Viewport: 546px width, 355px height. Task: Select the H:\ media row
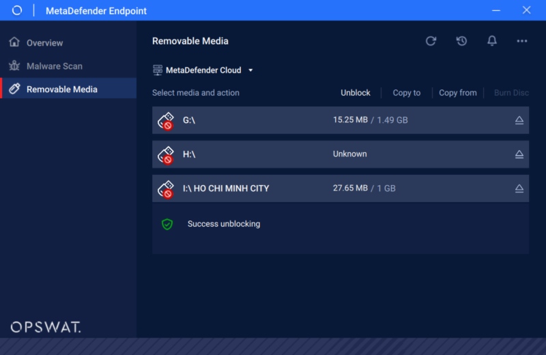pyautogui.click(x=341, y=154)
